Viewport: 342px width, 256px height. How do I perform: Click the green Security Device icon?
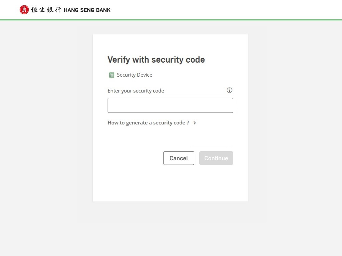112,75
